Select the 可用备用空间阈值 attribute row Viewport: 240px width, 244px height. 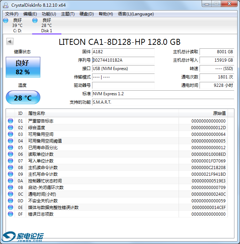pos(117,141)
